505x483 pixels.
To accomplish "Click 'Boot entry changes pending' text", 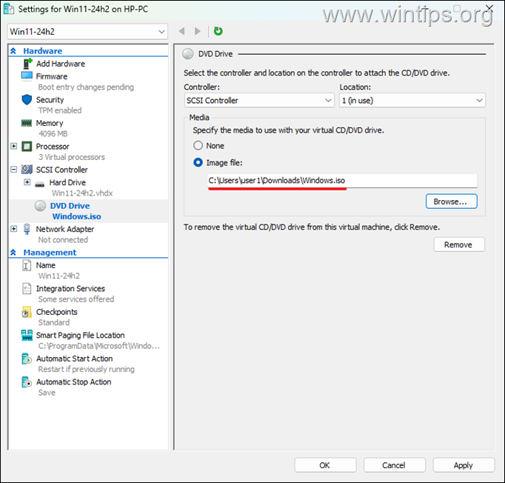I will 86,87.
